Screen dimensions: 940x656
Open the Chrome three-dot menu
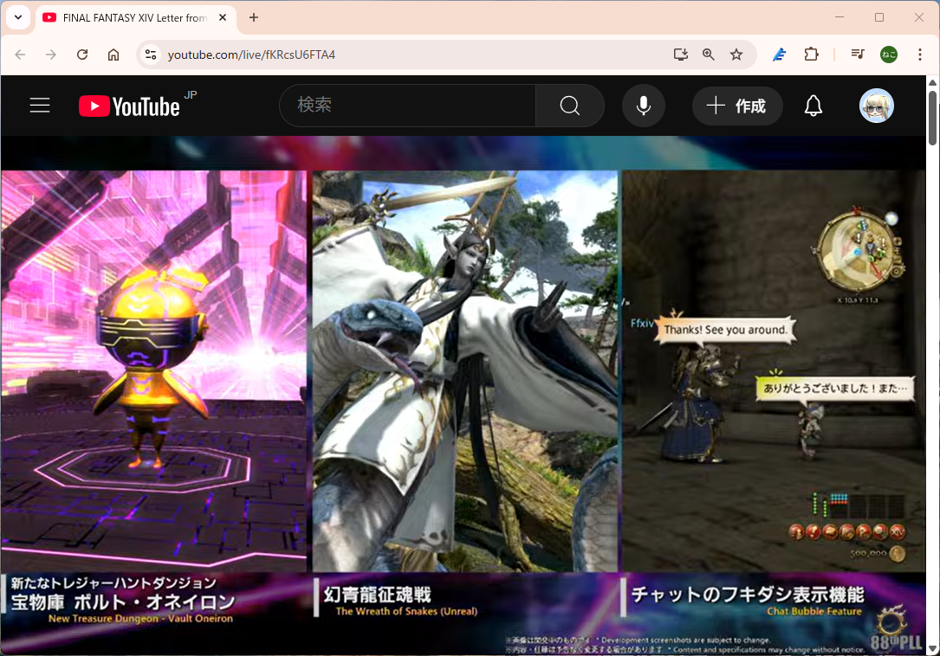coord(920,55)
